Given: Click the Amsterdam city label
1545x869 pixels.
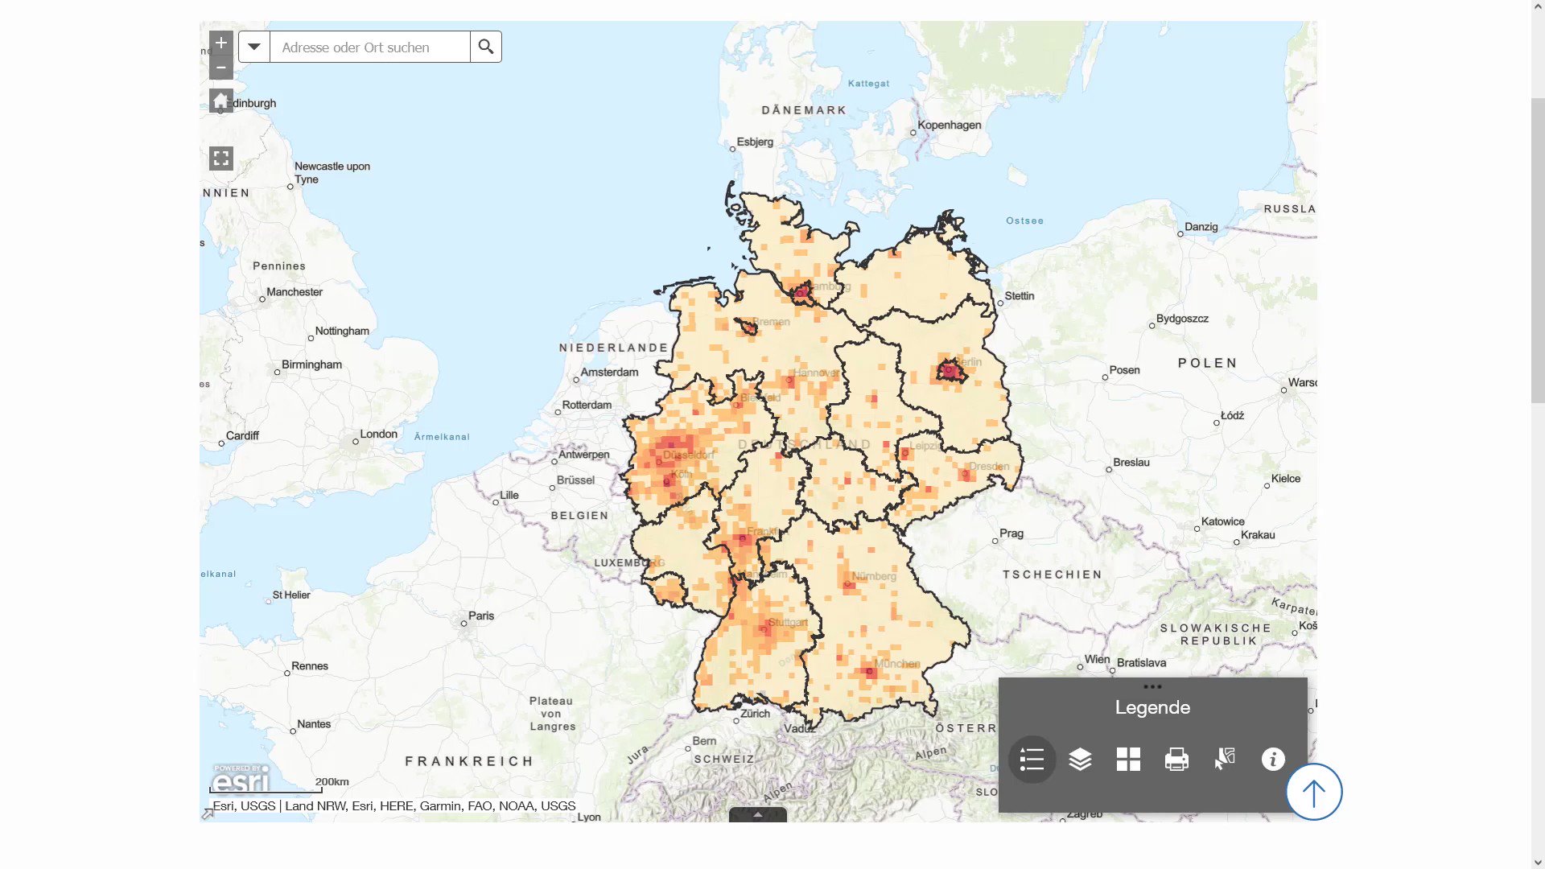Looking at the screenshot, I should click(609, 372).
